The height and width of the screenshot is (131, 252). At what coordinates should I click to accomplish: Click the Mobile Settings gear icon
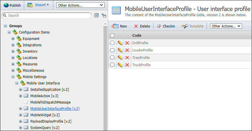point(19,77)
